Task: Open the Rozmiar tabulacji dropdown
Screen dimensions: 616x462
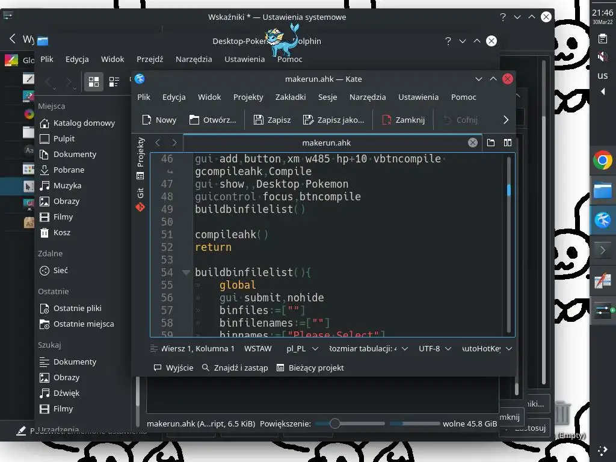Action: (x=369, y=348)
